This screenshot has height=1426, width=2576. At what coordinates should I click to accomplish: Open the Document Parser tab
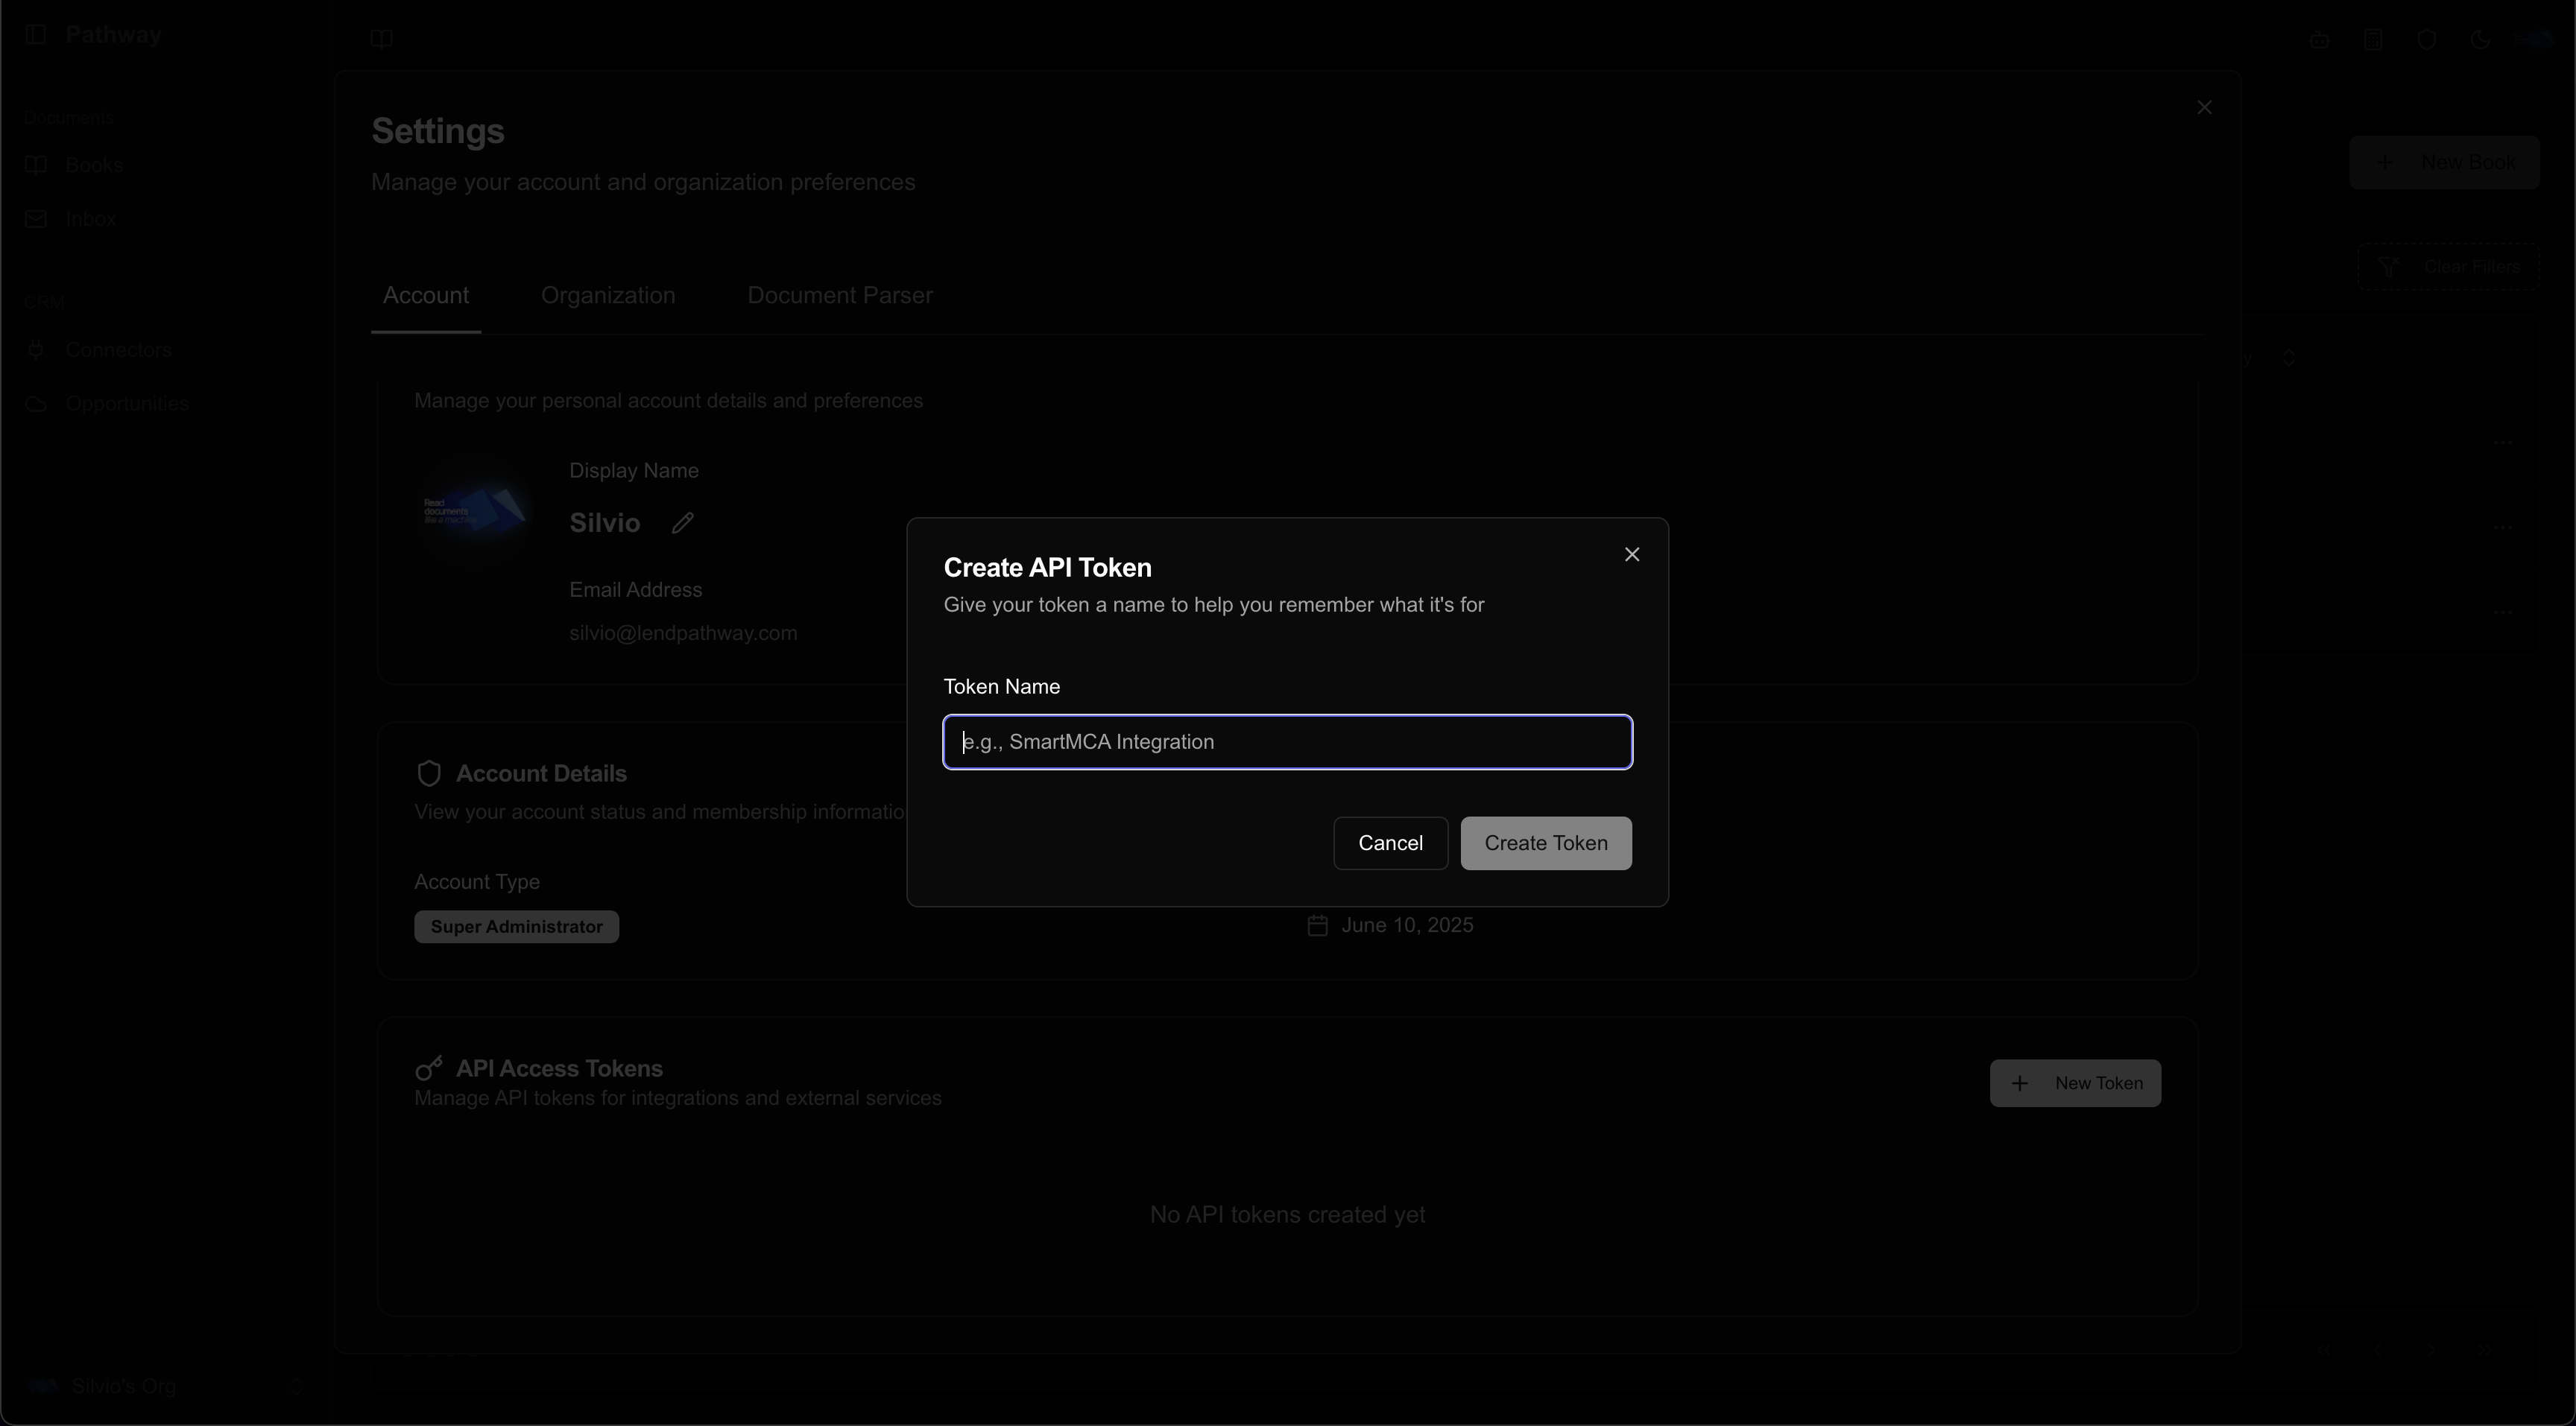point(839,295)
